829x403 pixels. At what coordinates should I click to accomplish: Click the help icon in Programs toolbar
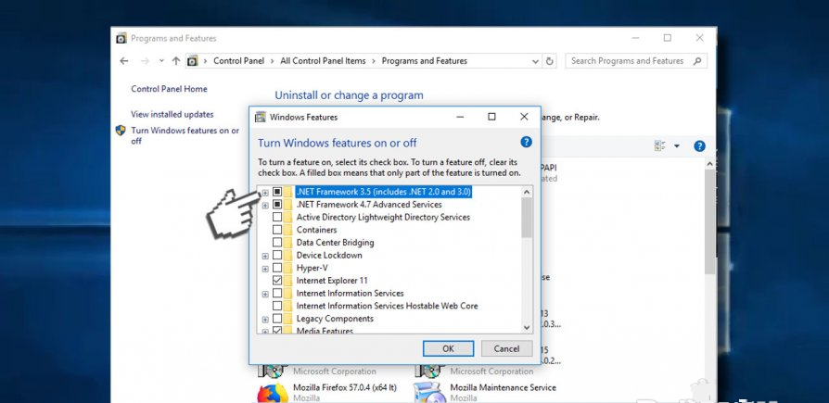click(699, 146)
